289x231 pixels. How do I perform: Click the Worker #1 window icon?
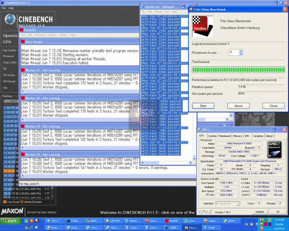point(23,70)
